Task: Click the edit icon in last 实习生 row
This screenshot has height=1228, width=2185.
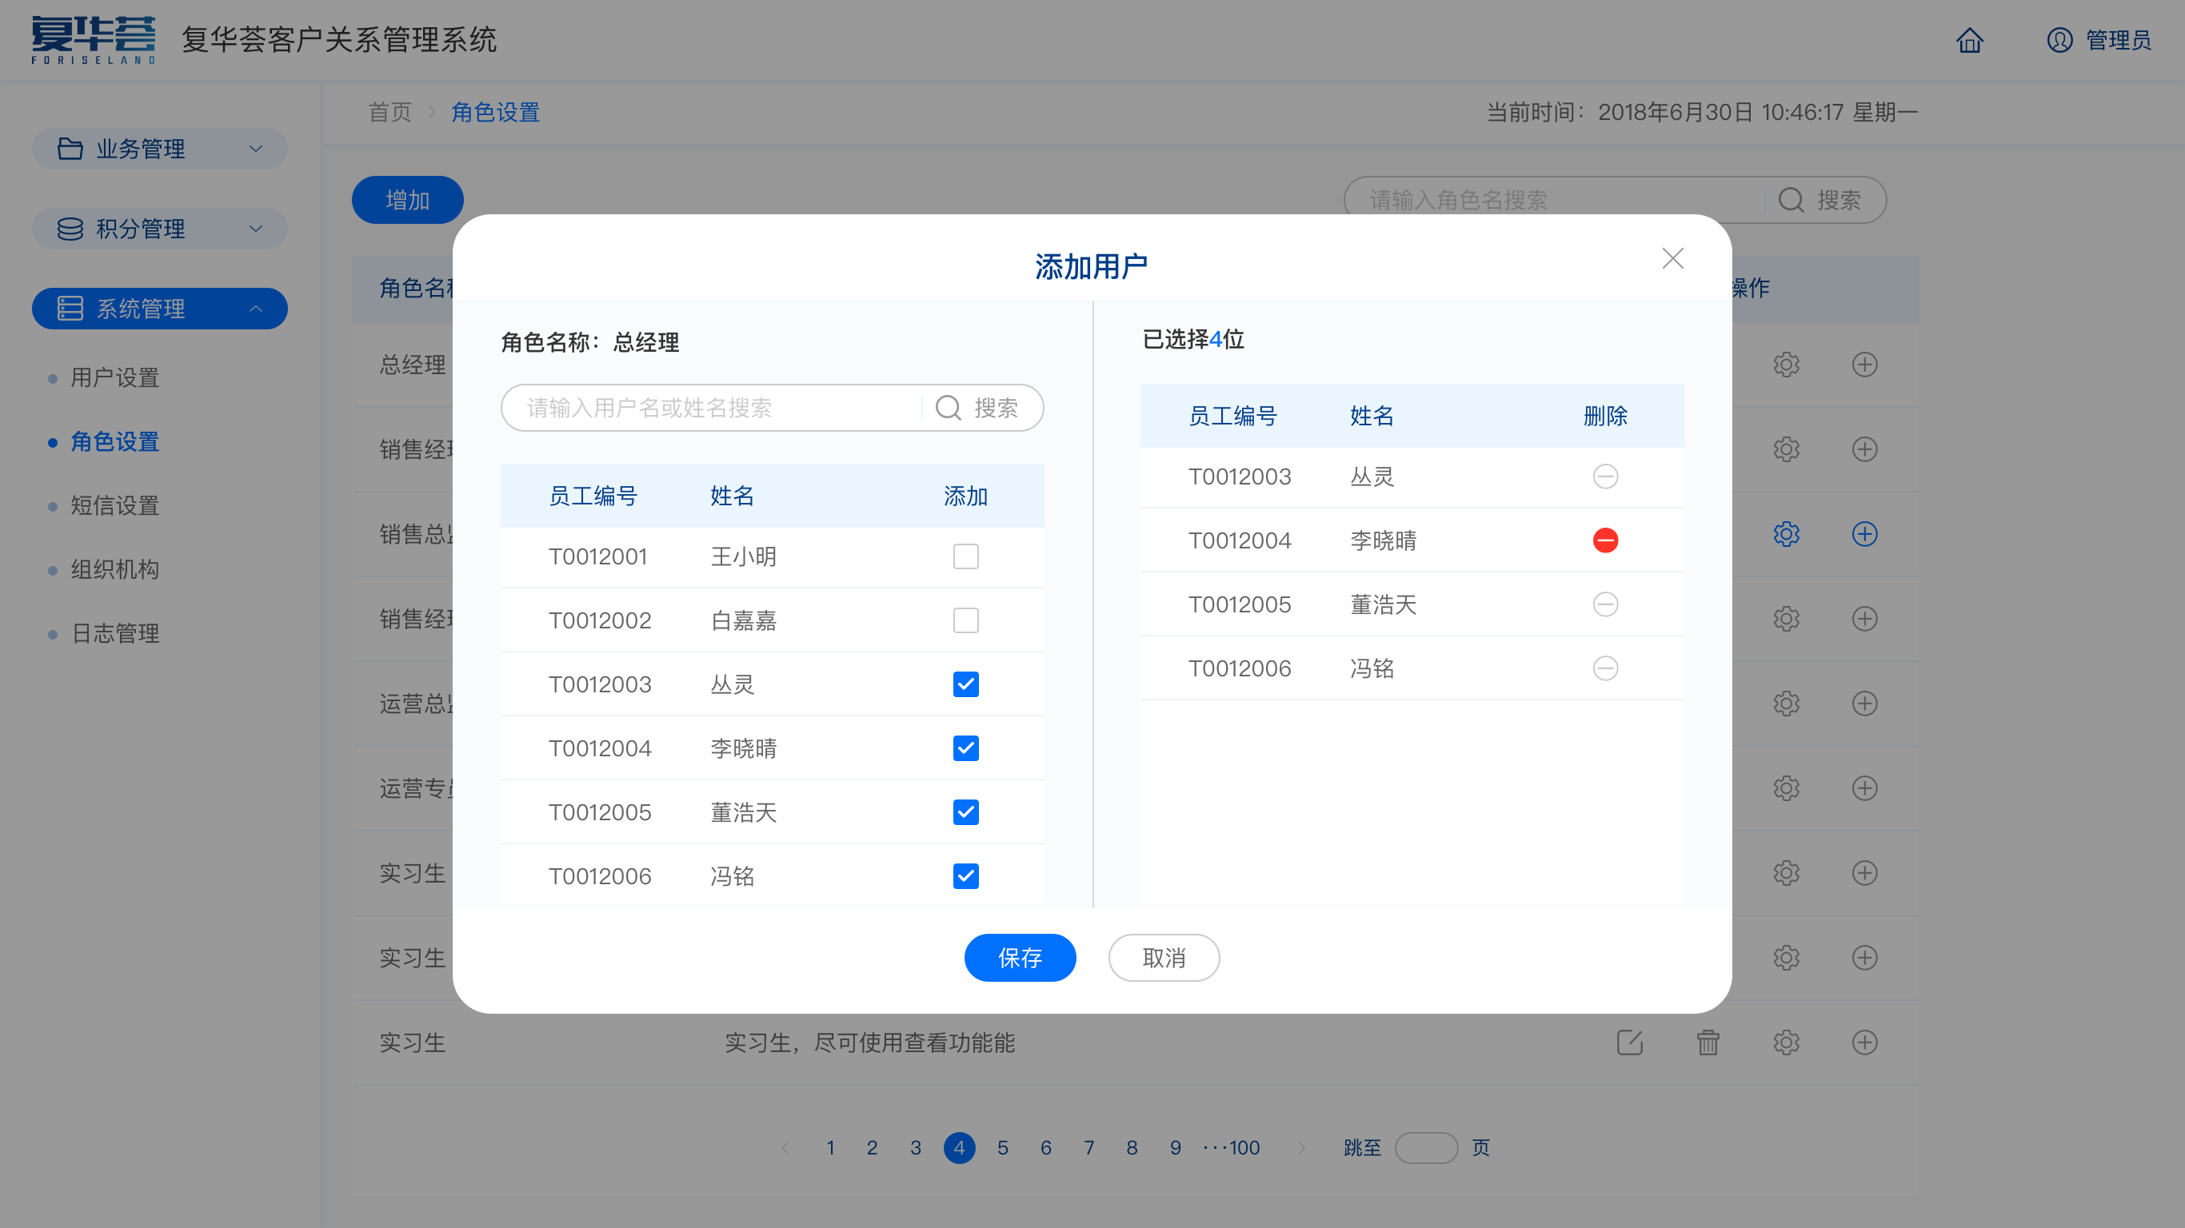Action: [x=1629, y=1043]
